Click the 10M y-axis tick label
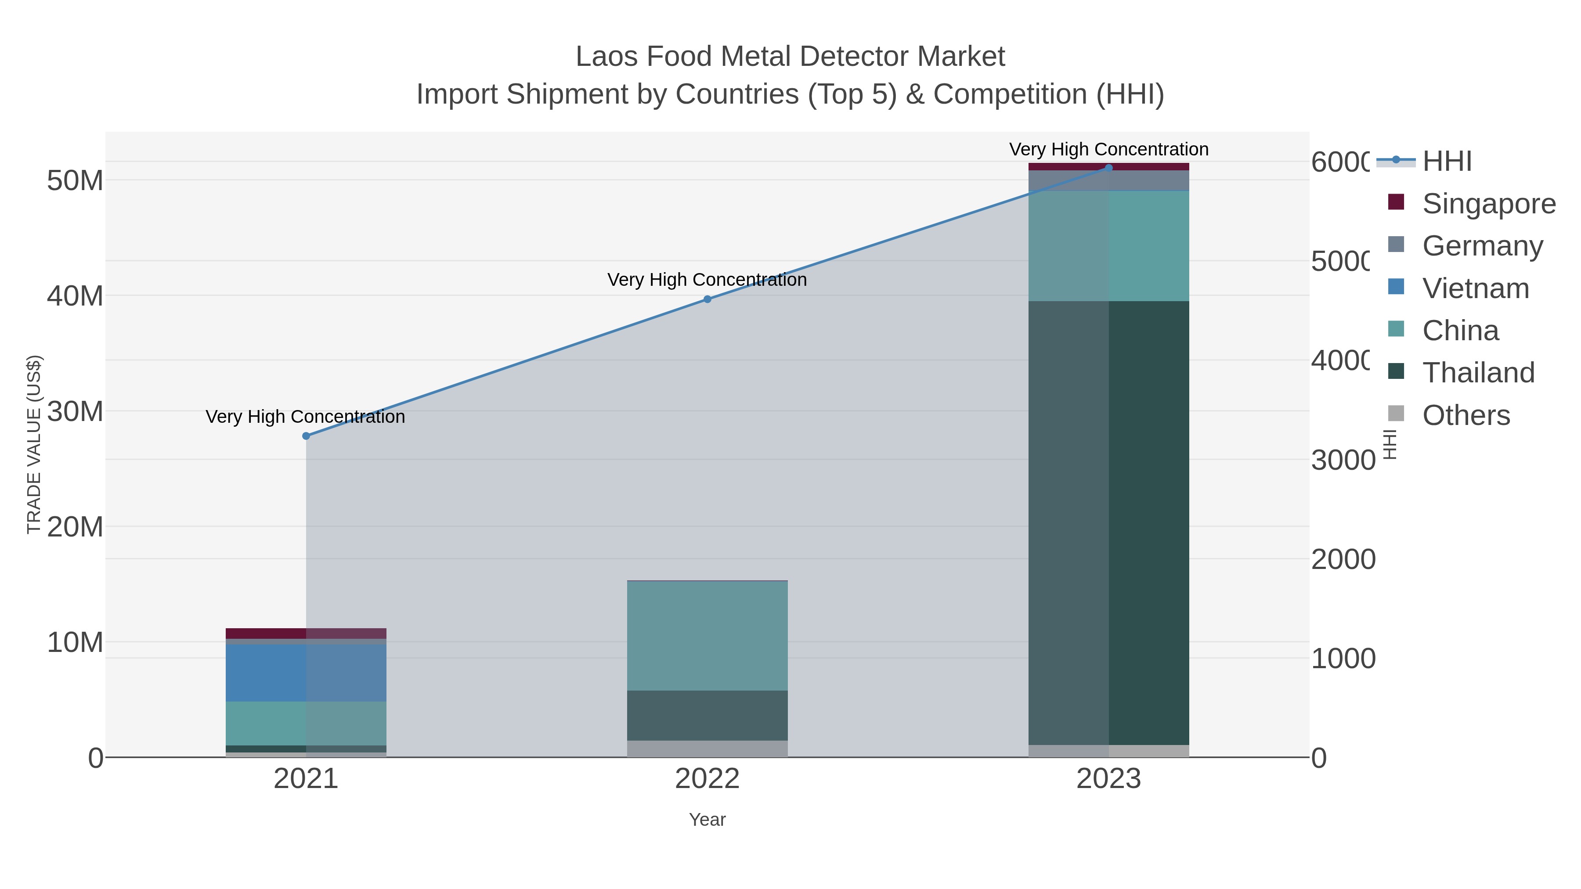The width and height of the screenshot is (1581, 889). (75, 642)
